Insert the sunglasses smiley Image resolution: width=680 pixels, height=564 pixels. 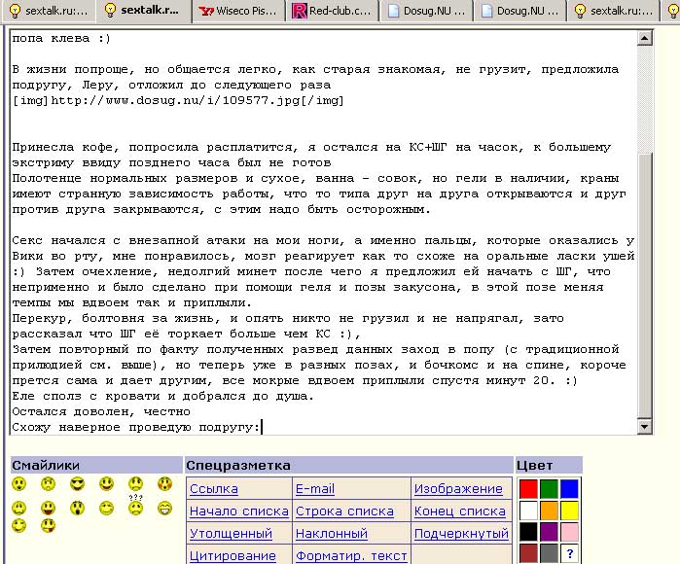tap(77, 484)
